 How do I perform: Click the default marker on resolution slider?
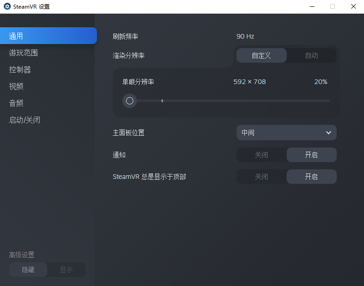162,101
